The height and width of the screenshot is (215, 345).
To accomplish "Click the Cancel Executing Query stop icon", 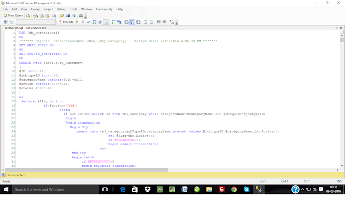I will tap(83, 22).
